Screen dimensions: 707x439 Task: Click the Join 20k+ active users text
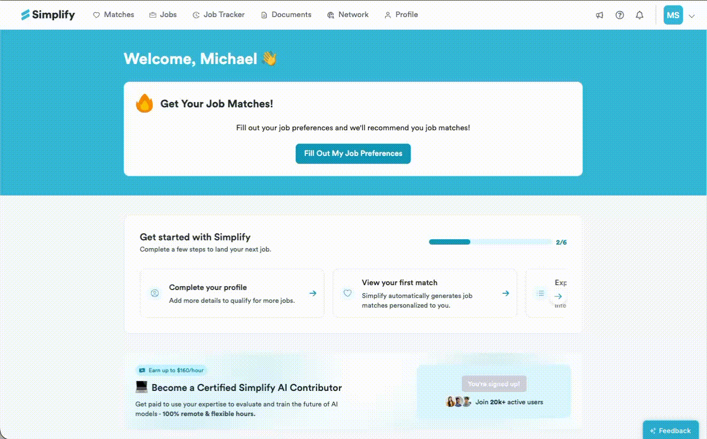[509, 402]
